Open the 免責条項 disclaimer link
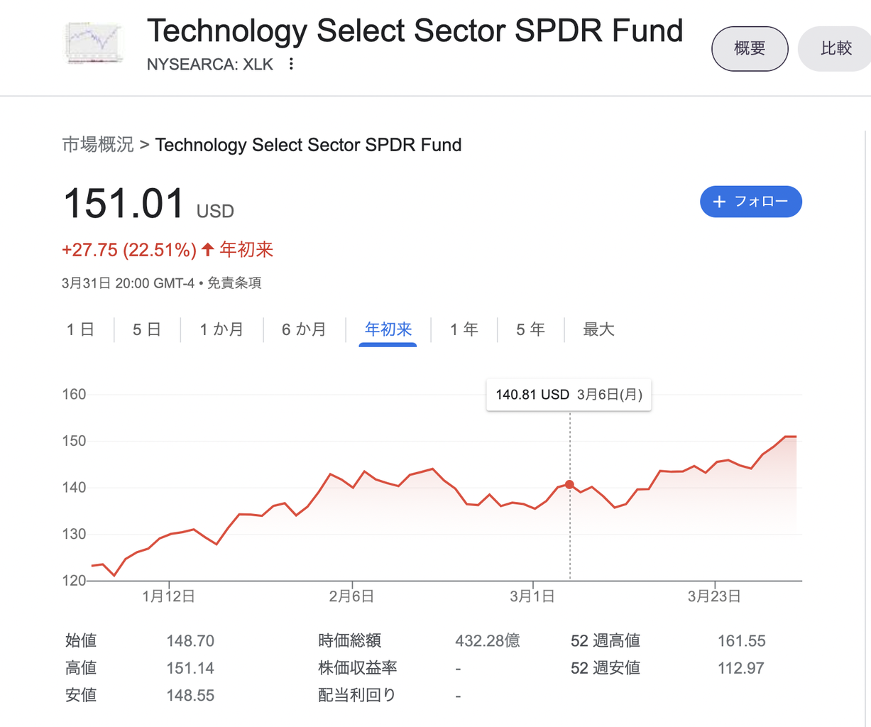This screenshot has height=727, width=871. (234, 283)
